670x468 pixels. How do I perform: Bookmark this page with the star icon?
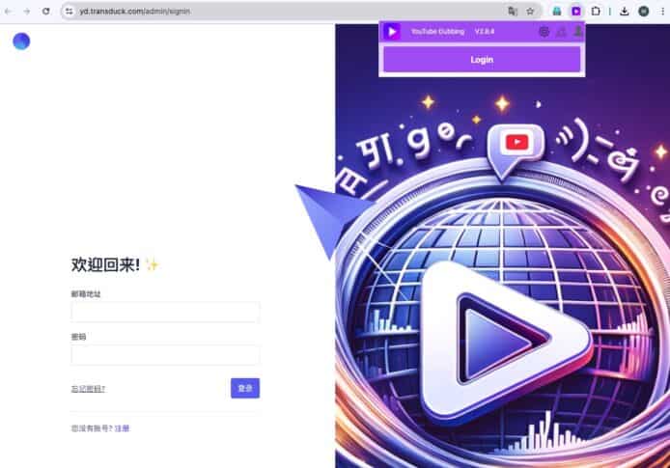(530, 11)
